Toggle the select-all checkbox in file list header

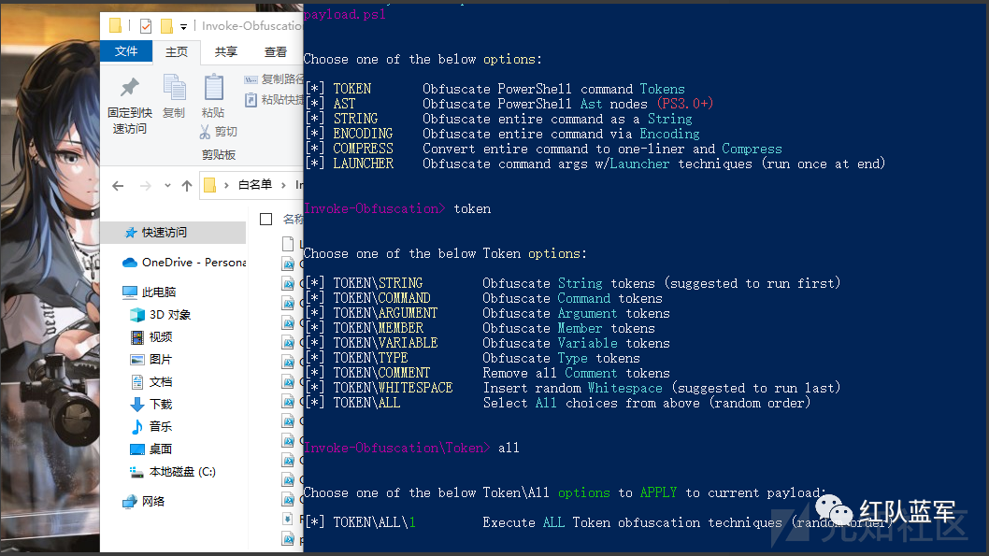[266, 219]
